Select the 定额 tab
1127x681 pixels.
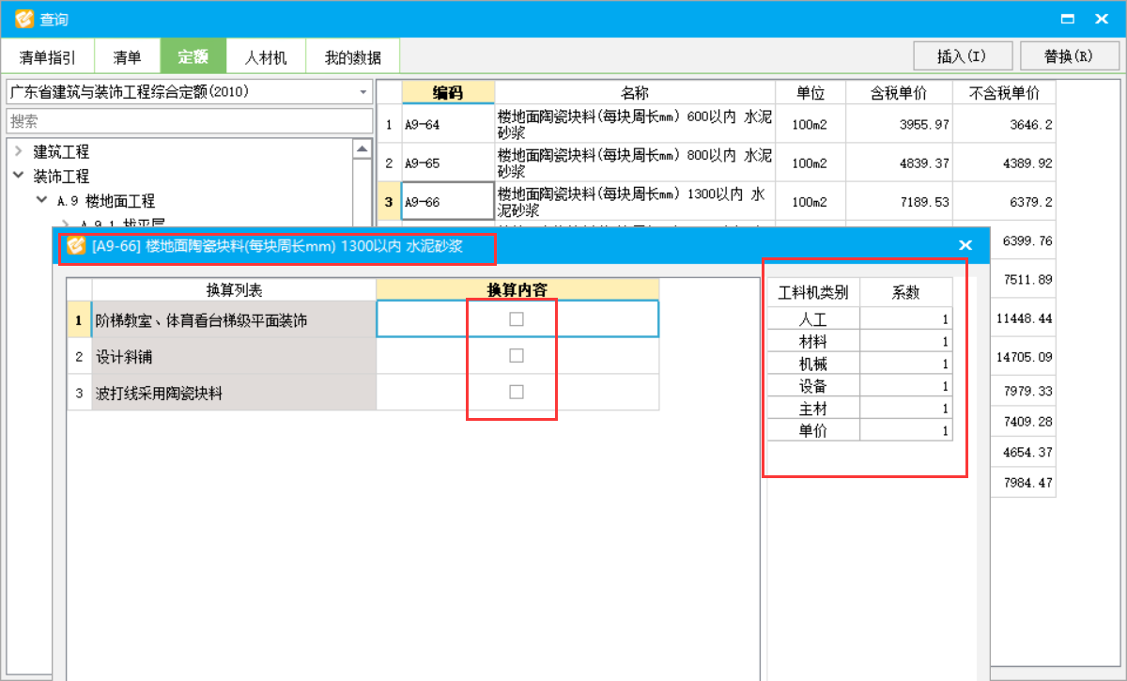click(193, 57)
